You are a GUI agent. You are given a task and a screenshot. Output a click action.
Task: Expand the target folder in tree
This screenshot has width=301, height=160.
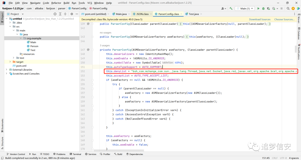pos(10,62)
